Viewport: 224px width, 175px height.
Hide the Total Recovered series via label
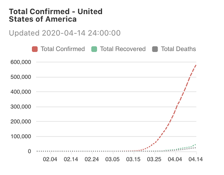pos(123,49)
